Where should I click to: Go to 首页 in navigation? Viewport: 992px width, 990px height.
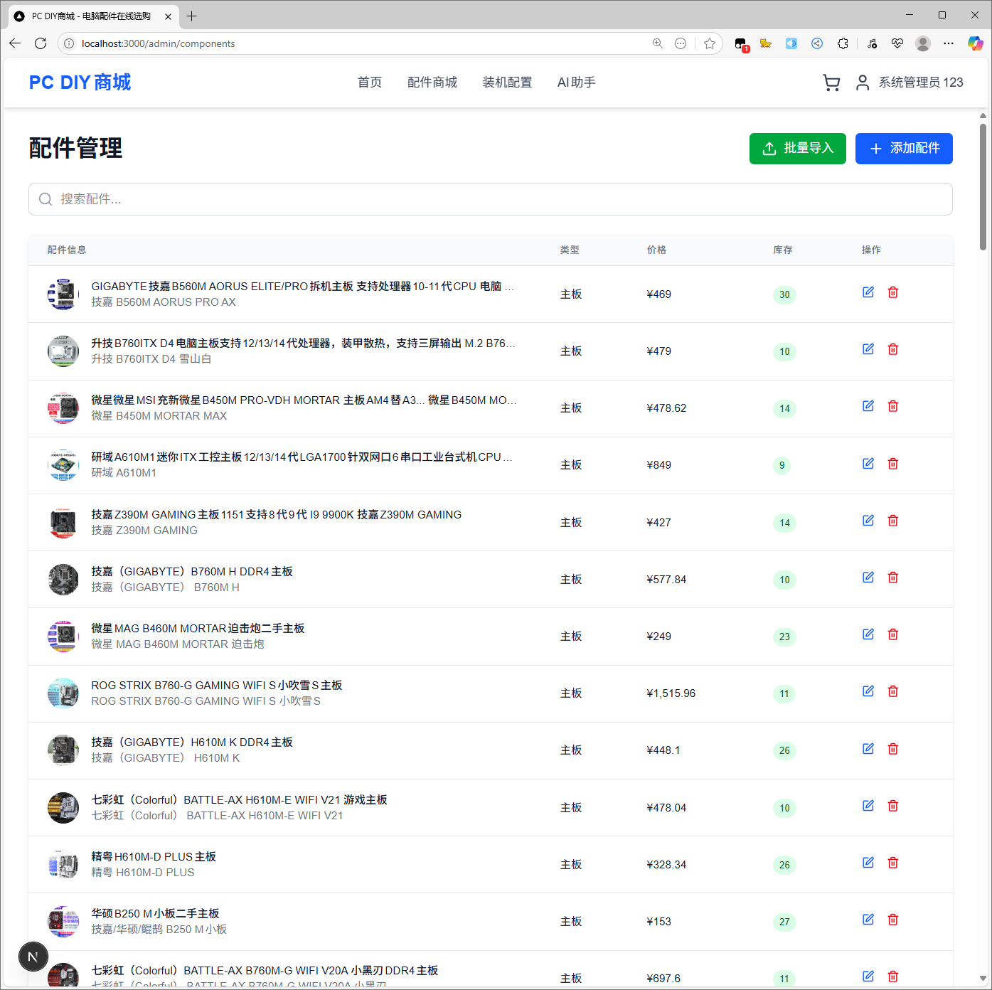tap(369, 82)
